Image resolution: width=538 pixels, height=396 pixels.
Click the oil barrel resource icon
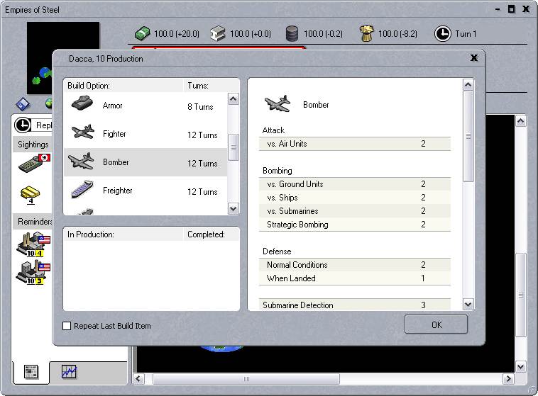coord(292,33)
